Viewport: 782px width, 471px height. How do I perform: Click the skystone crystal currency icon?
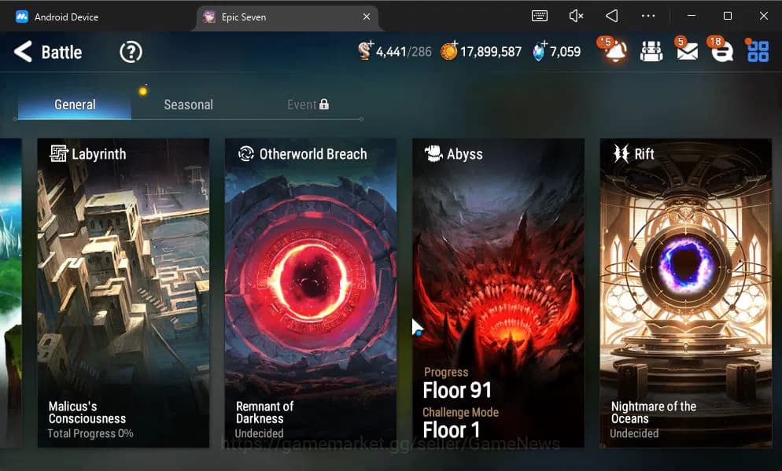pyautogui.click(x=539, y=53)
